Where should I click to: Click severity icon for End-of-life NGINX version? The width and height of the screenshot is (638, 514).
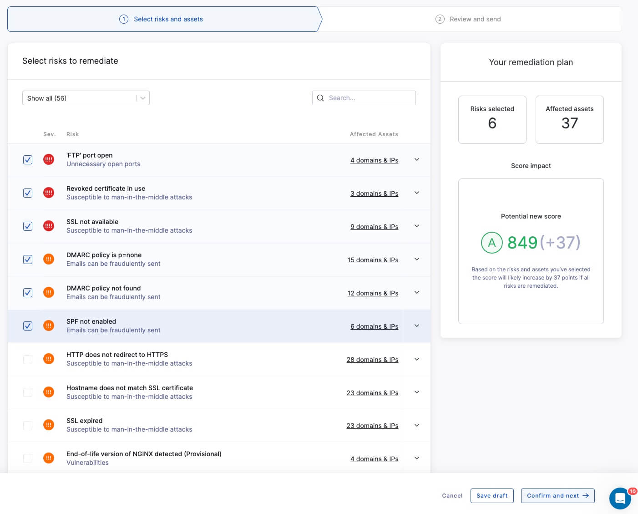49,458
